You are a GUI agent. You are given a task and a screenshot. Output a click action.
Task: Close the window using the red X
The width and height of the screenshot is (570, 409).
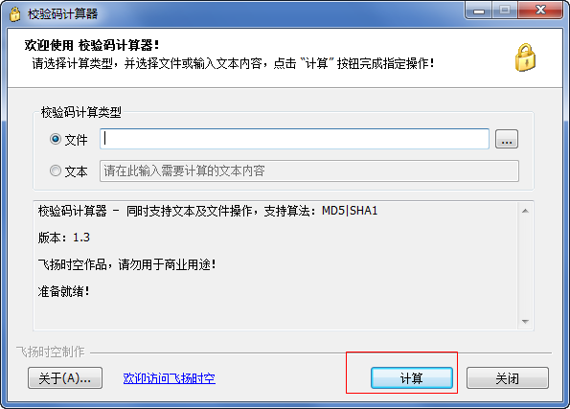(540, 11)
